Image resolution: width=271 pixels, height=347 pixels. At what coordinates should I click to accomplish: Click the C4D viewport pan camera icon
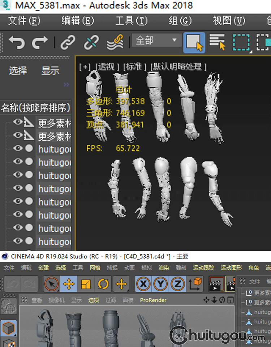206,300
